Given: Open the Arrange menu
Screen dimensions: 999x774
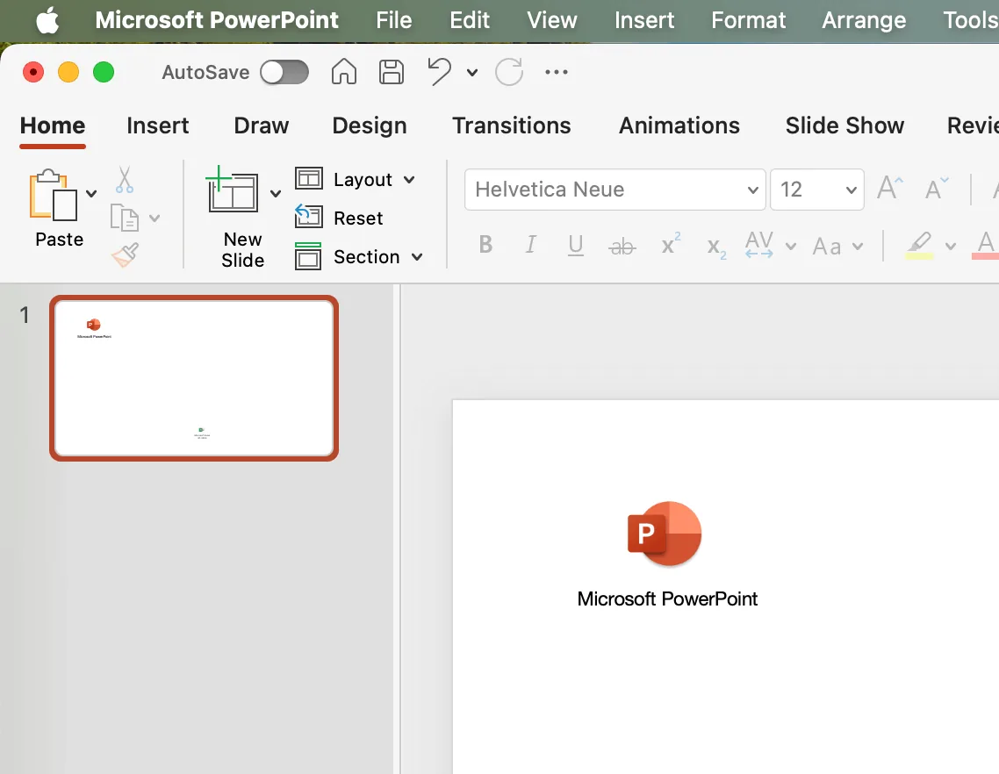Looking at the screenshot, I should 864,20.
